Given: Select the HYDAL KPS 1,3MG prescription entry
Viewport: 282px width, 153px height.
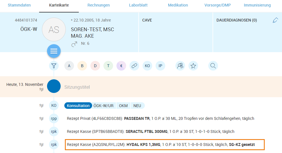Looking at the screenshot, I should pyautogui.click(x=164, y=144).
